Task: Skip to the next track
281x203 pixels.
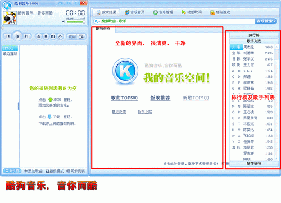Action: pos(27,36)
